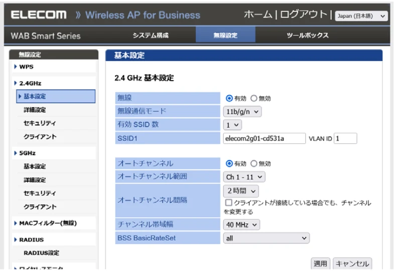Open the 有効 SSID 数 dropdown
The width and height of the screenshot is (394, 271).
232,125
